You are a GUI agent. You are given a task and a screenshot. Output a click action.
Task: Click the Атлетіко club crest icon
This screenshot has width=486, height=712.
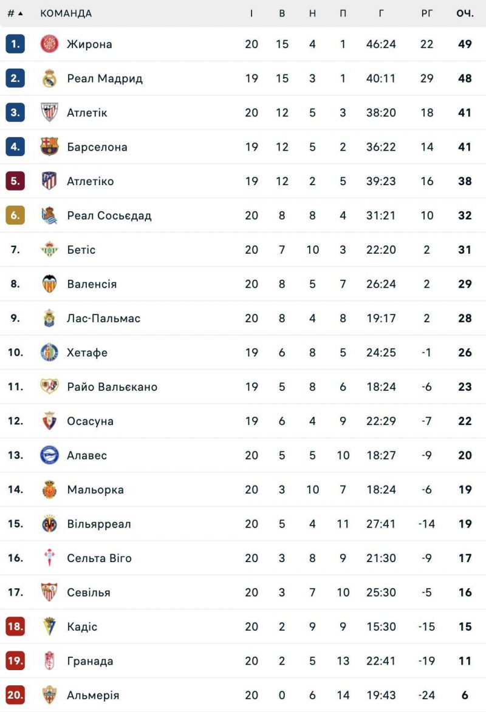tap(49, 181)
